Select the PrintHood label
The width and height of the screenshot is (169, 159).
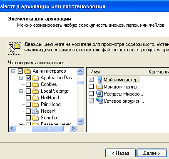pyautogui.click(x=51, y=104)
